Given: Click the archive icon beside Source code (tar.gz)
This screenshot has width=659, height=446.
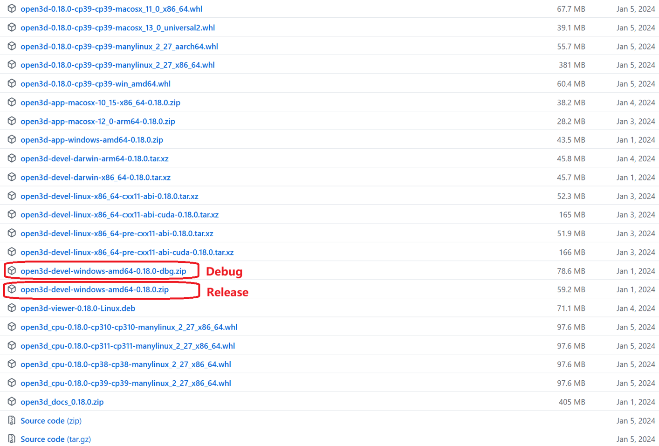Looking at the screenshot, I should pyautogui.click(x=12, y=439).
